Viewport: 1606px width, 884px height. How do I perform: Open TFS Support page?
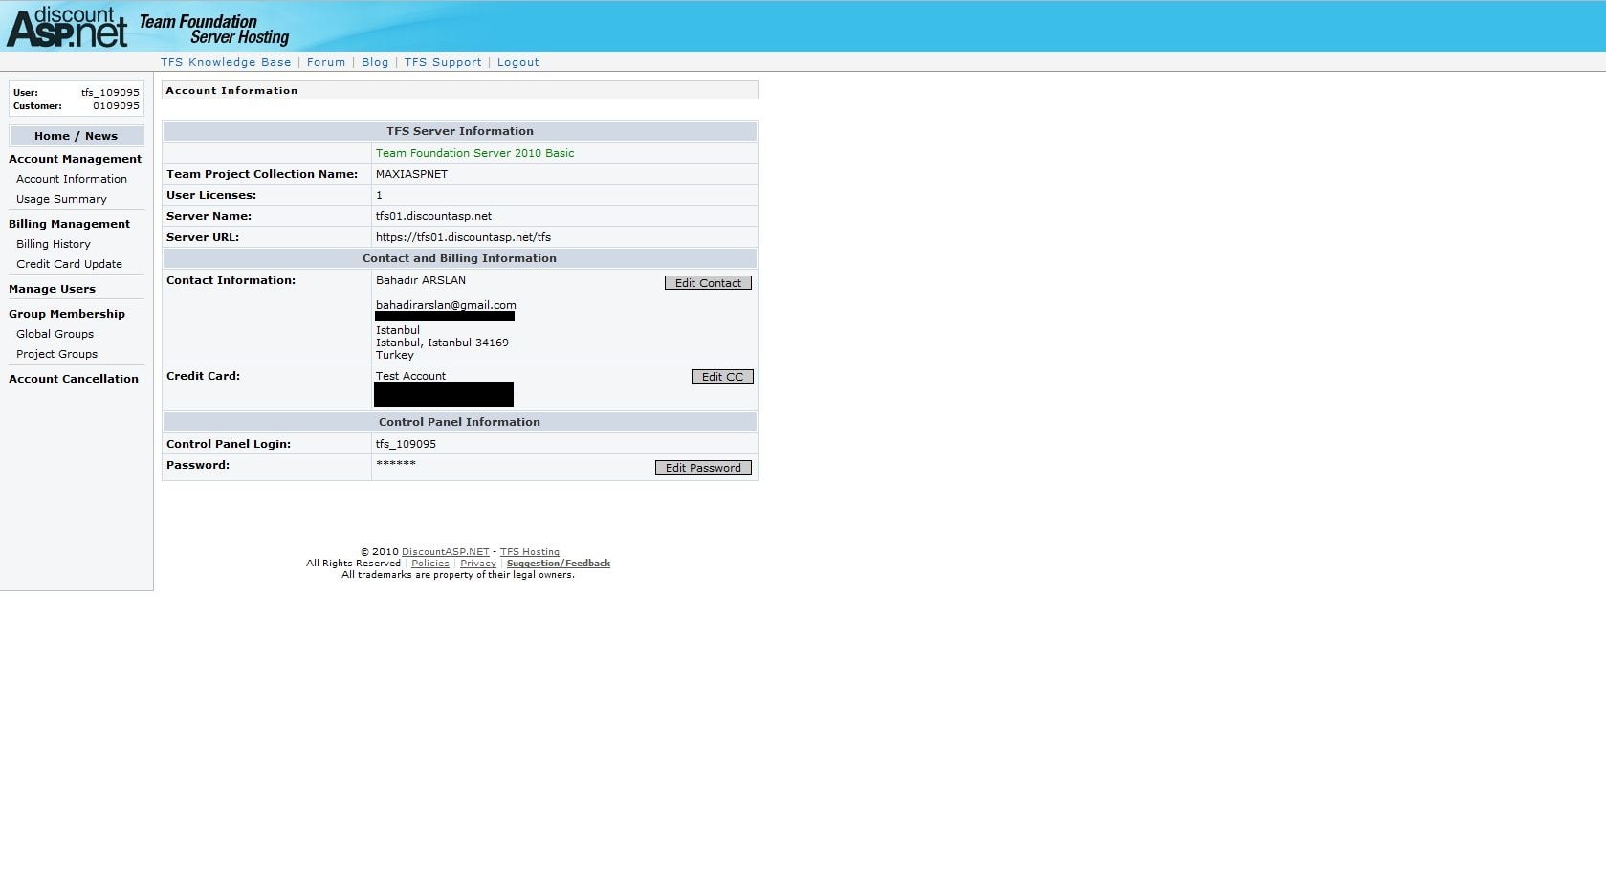pyautogui.click(x=443, y=62)
